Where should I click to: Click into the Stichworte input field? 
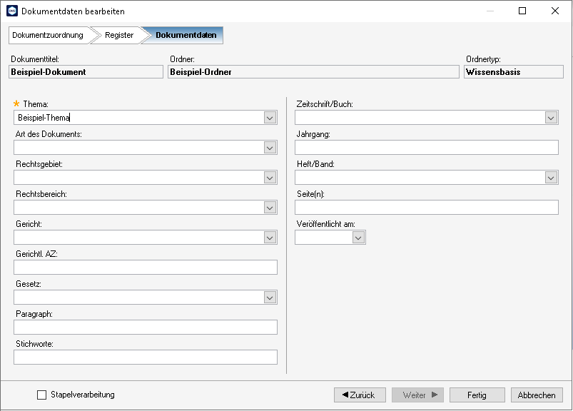(146, 357)
